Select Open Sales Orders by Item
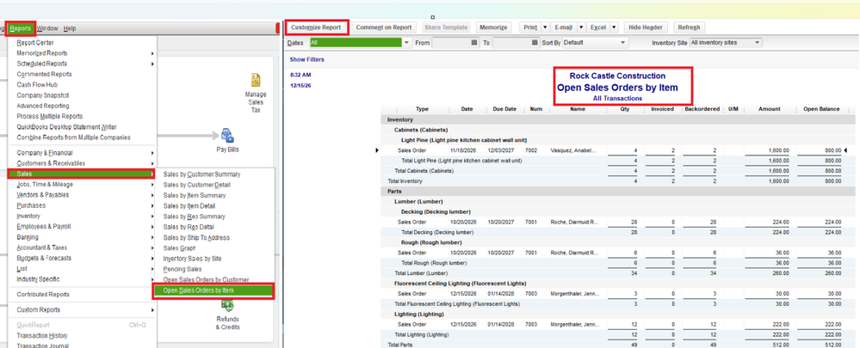Screen dimensions: 860x348 213,290
